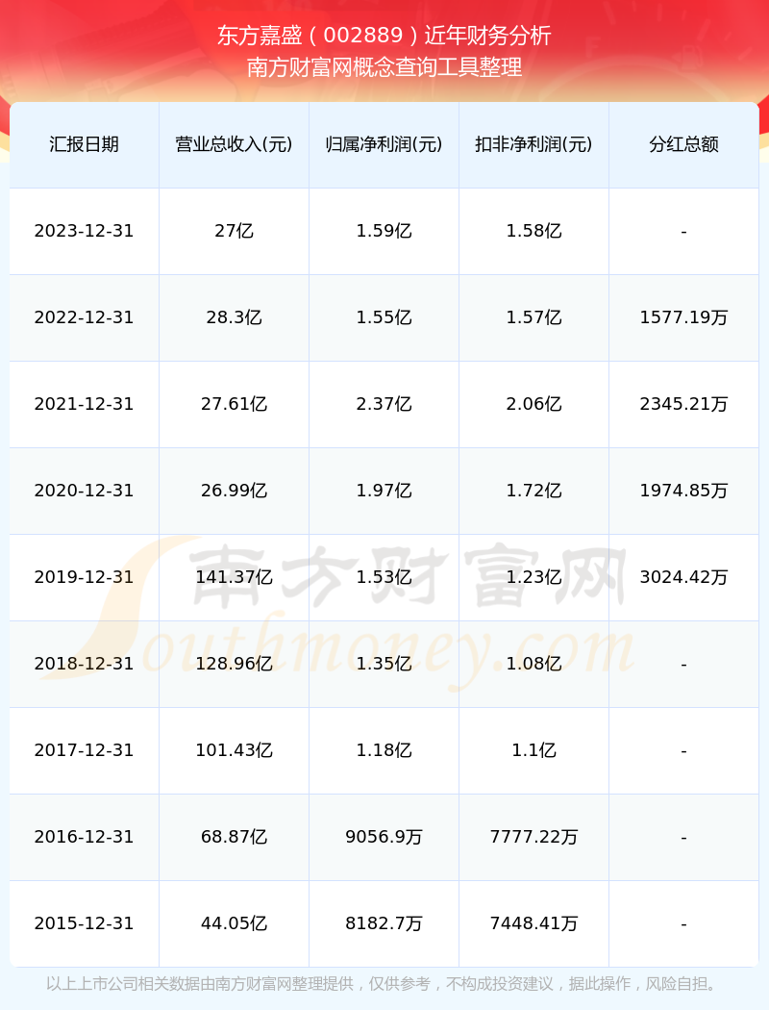Image resolution: width=769 pixels, height=1010 pixels.
Task: Select dividend value 1577.19万
Action: point(683,317)
